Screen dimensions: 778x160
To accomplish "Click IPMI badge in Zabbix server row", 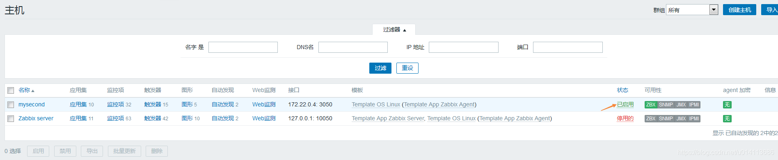I will point(694,119).
